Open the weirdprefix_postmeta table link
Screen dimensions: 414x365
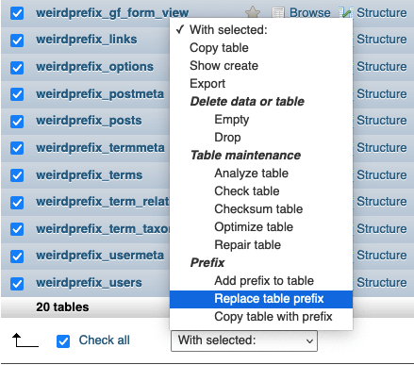pyautogui.click(x=100, y=93)
